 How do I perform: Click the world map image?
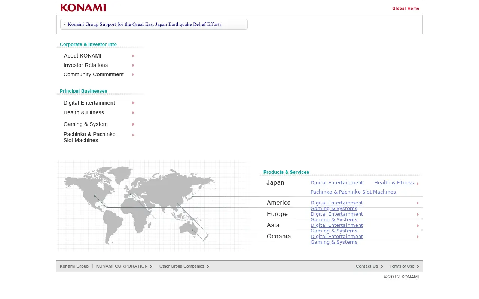pyautogui.click(x=153, y=205)
